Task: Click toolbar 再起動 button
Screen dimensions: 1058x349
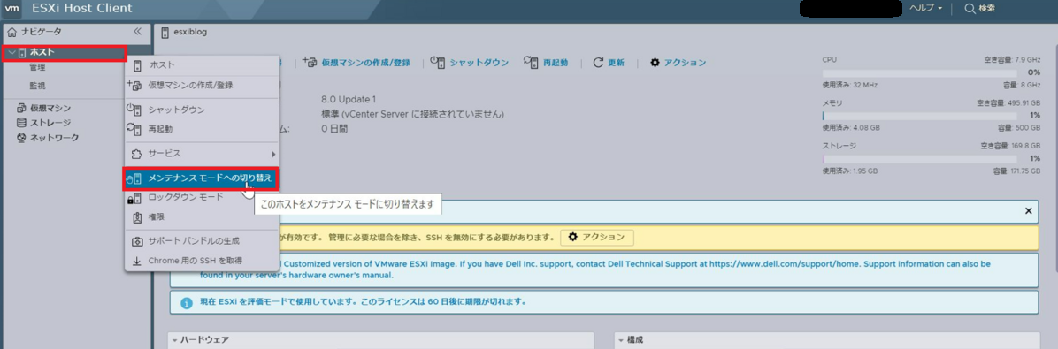Action: [x=545, y=62]
